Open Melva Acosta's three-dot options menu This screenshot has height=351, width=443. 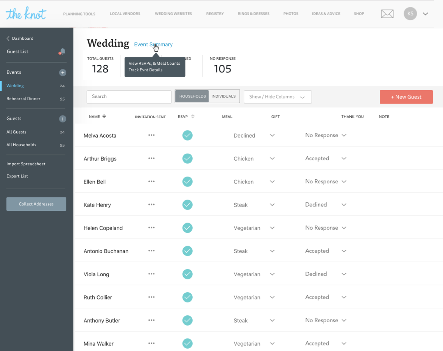[x=151, y=135]
